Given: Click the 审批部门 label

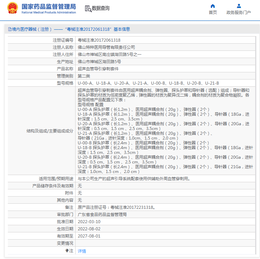Looking at the screenshot, I should 65,214.
